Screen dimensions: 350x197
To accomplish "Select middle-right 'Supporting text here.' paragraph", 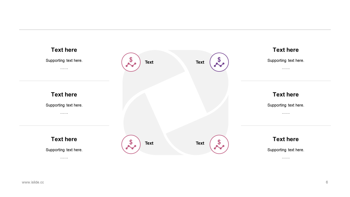I will coord(286,105).
